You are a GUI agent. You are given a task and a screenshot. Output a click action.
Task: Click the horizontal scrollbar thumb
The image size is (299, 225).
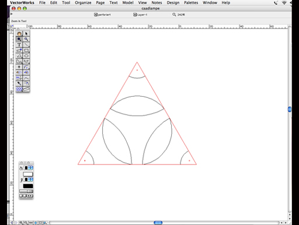[158, 223]
